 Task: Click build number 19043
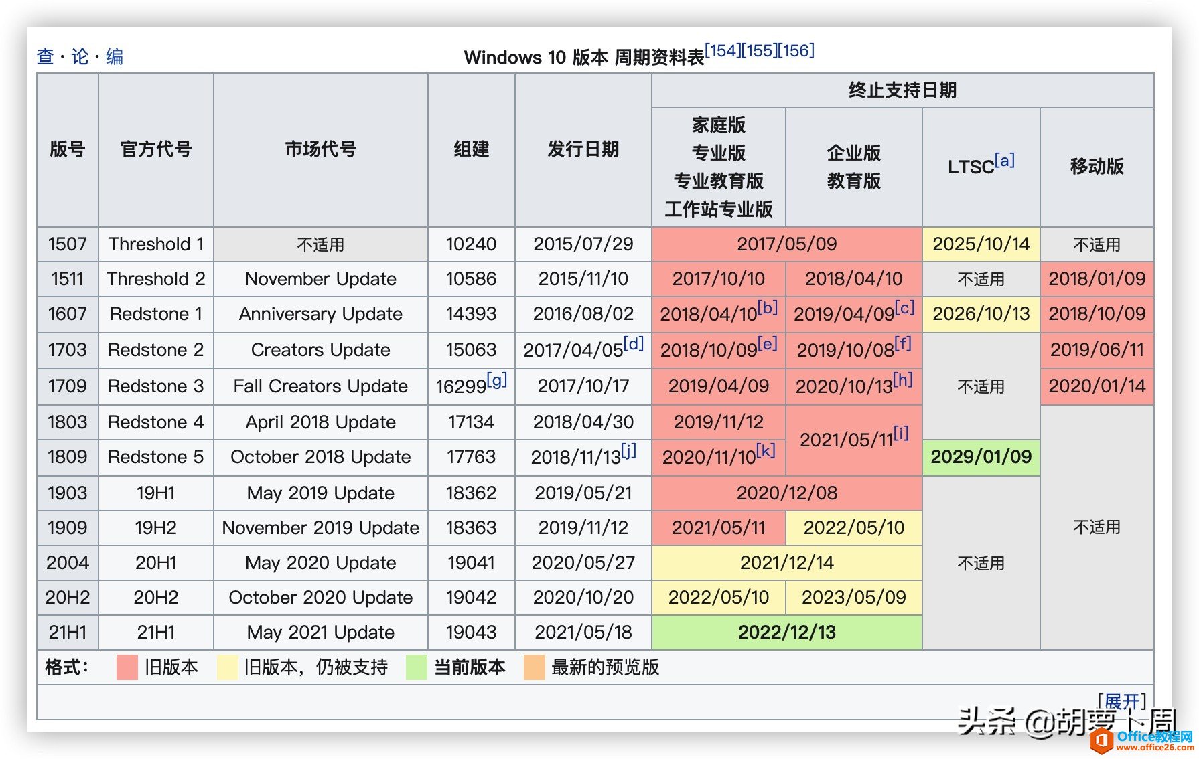coord(472,632)
